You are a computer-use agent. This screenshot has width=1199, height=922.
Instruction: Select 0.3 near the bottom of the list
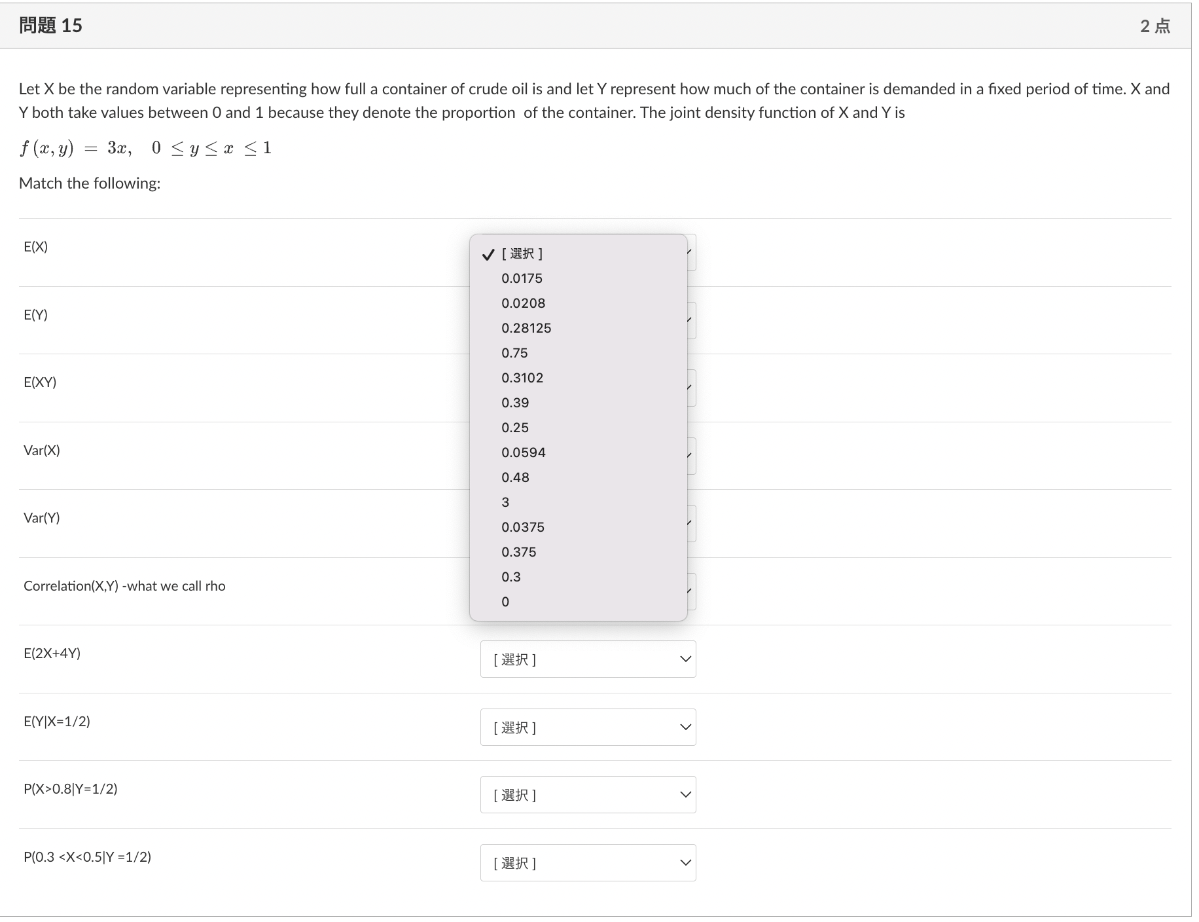point(511,576)
